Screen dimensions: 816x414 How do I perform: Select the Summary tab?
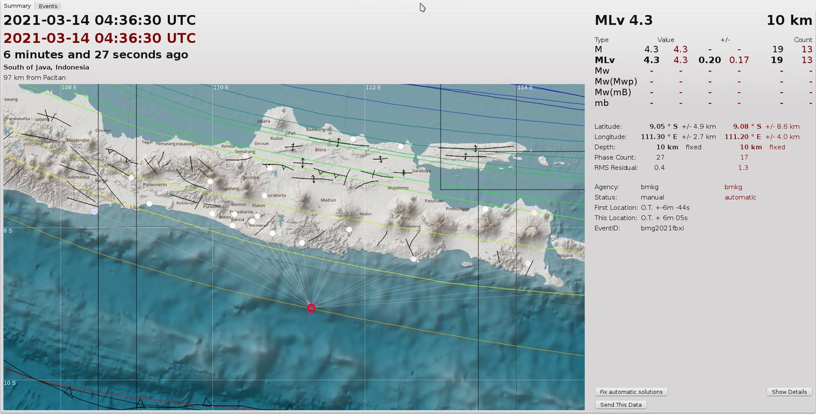[18, 5]
